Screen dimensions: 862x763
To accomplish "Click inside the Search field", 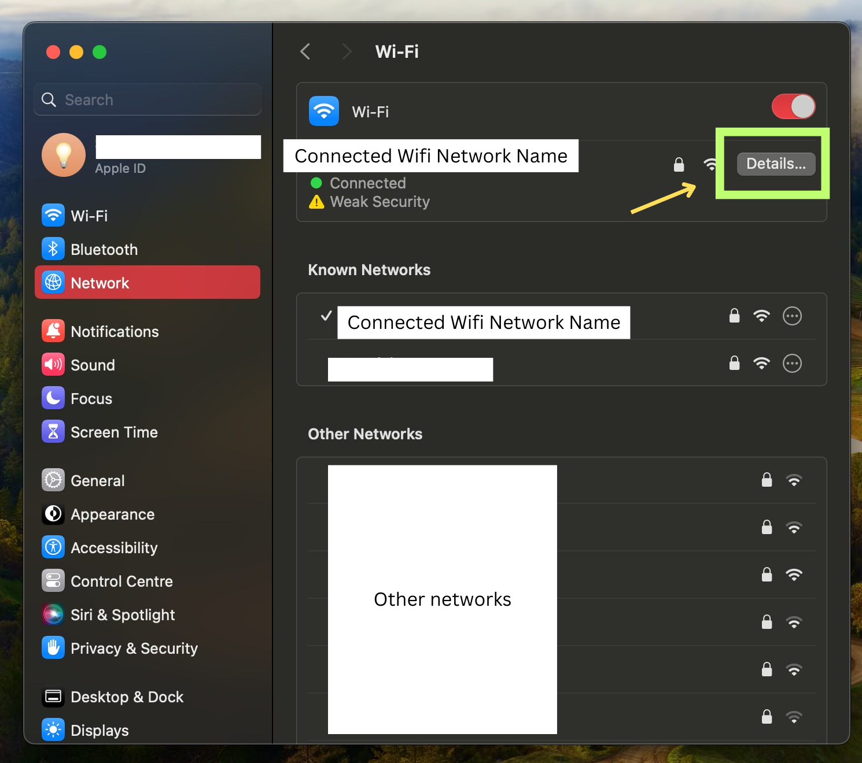I will point(147,99).
